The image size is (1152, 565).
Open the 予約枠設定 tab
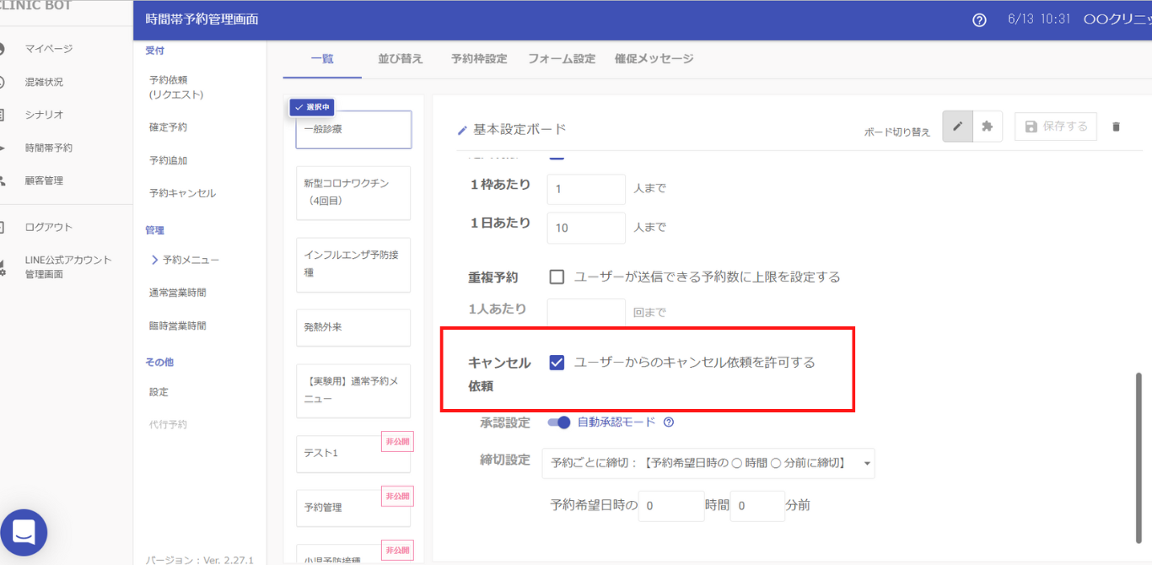point(479,59)
